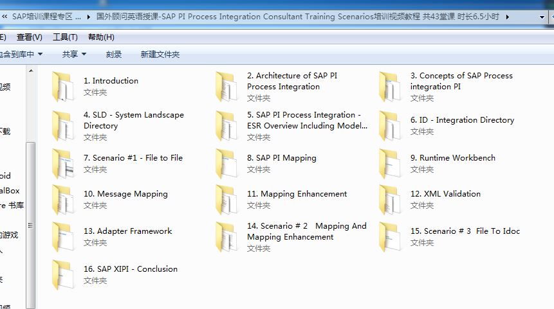Click the label '11. Mapping Enhancement'
This screenshot has width=554, height=309.
[x=297, y=193]
